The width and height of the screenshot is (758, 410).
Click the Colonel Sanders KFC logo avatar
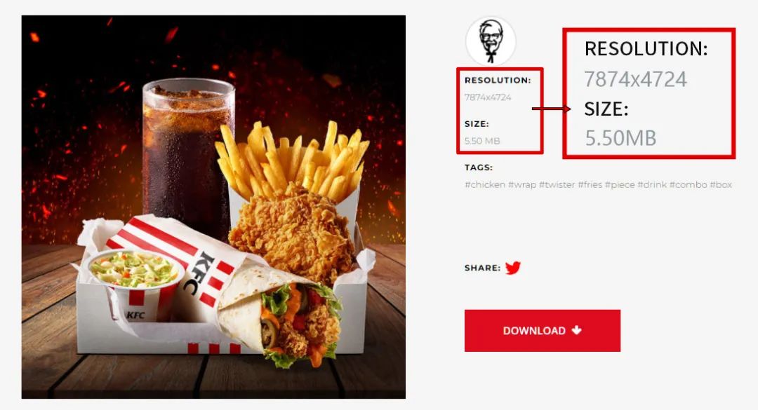tap(491, 41)
